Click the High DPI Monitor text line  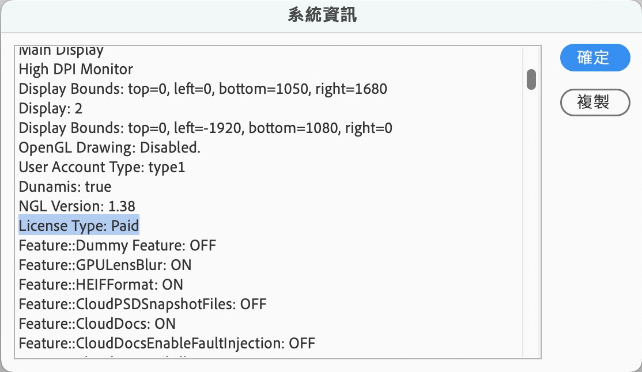pos(76,70)
